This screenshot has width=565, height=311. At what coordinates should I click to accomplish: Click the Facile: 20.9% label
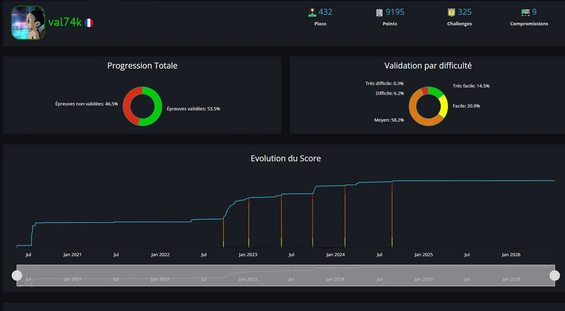point(466,106)
